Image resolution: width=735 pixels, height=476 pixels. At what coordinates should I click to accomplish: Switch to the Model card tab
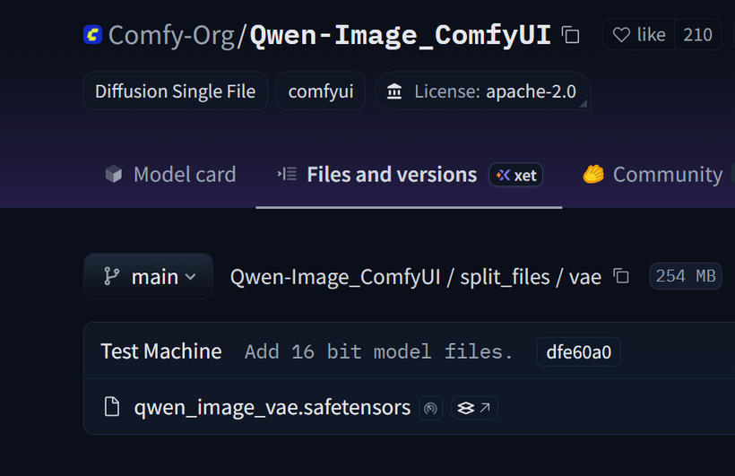(x=170, y=175)
